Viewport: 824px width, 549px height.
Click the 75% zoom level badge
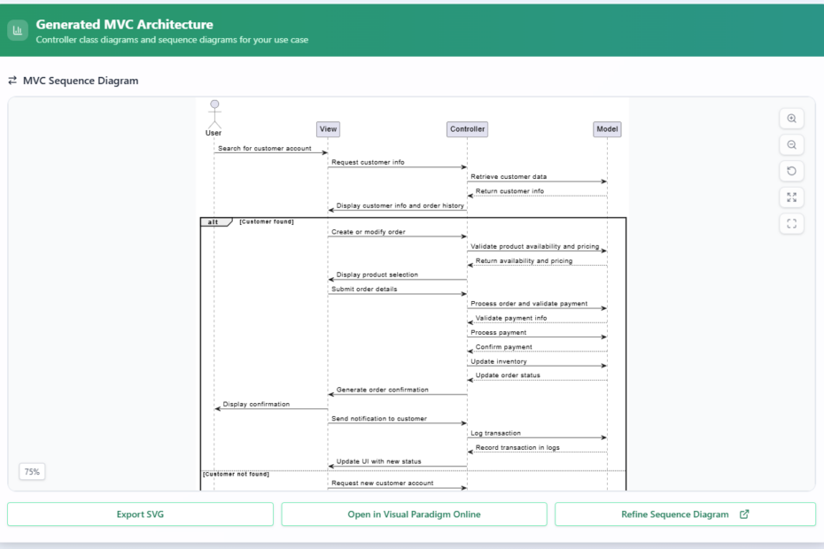click(x=32, y=471)
